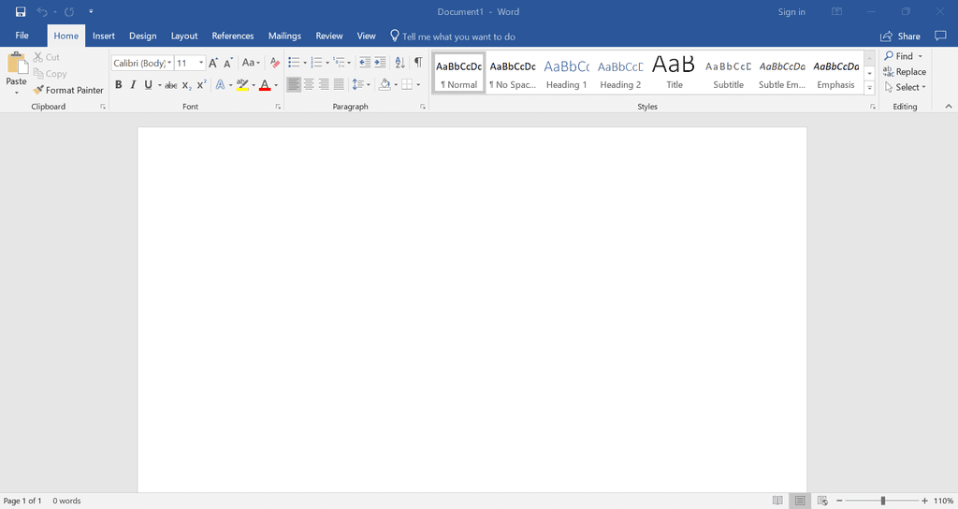Click the Grow Font Size icon
This screenshot has height=509, width=958.
tap(213, 63)
